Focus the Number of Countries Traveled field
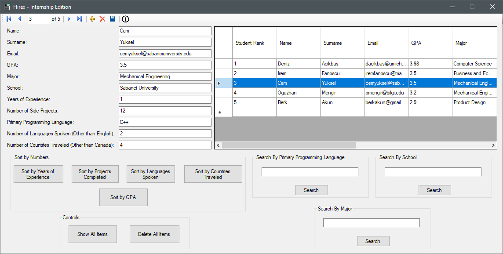 (x=165, y=145)
